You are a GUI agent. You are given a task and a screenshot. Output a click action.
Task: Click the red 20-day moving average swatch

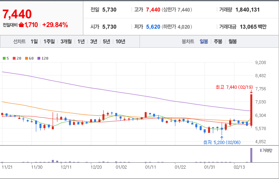pos(14,58)
